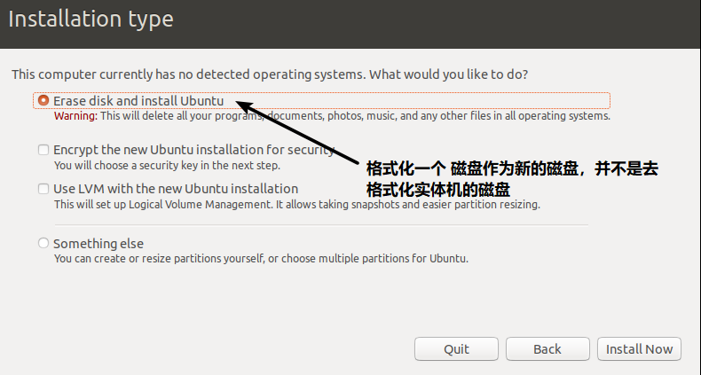Click the black annotation arrow head

tap(245, 106)
